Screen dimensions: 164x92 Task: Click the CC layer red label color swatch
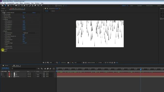(9, 73)
